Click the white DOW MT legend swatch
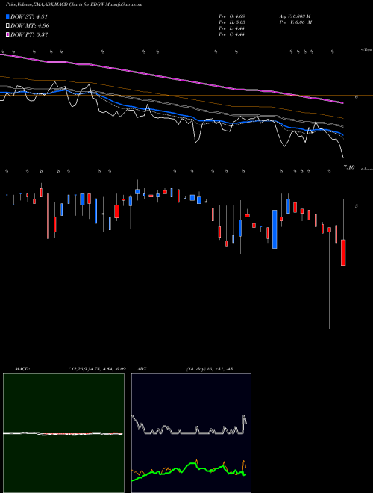This screenshot has width=373, height=493. (x=8, y=25)
